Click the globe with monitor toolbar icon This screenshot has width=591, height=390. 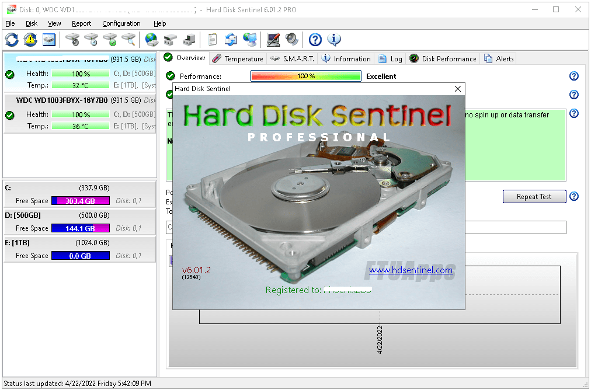click(250, 39)
